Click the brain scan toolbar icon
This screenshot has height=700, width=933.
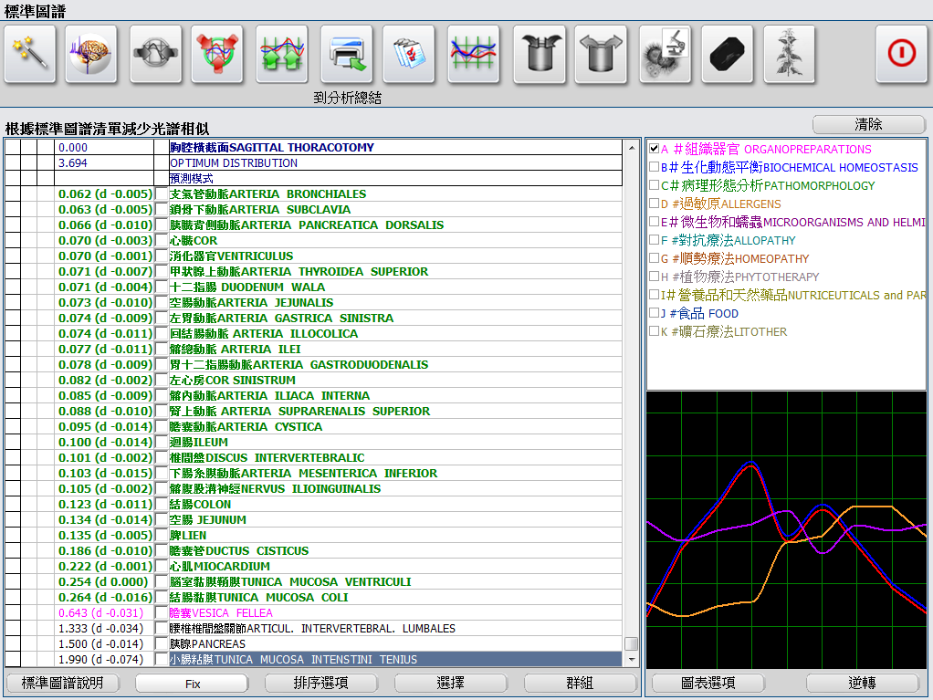pos(91,55)
